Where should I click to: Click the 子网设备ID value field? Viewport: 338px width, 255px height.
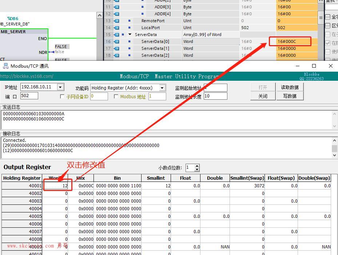click(x=99, y=96)
